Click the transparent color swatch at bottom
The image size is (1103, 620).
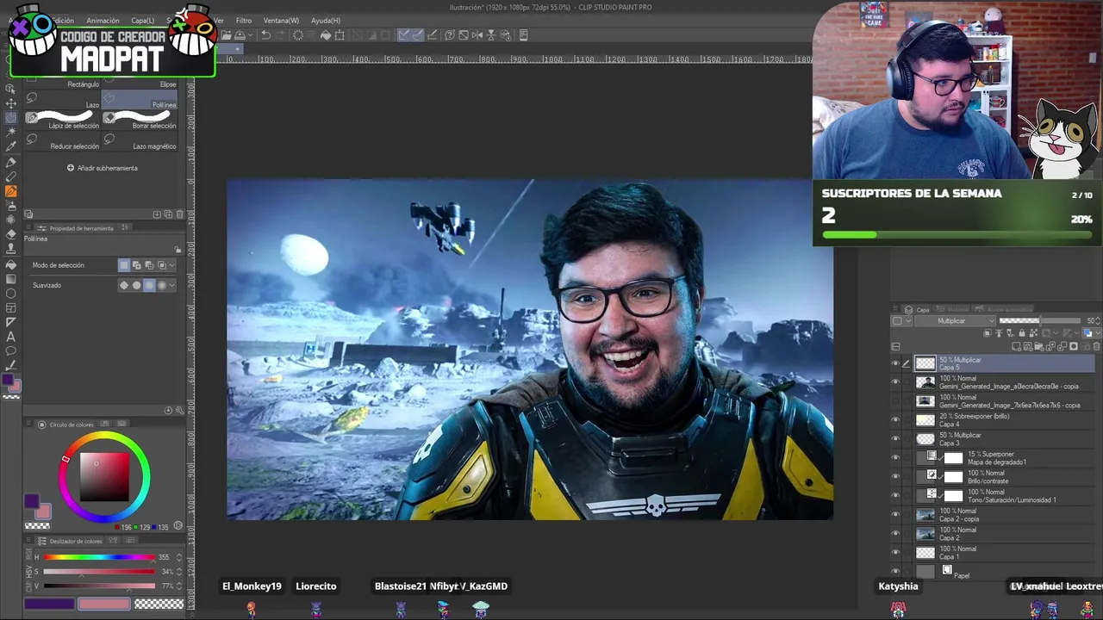[x=159, y=604]
